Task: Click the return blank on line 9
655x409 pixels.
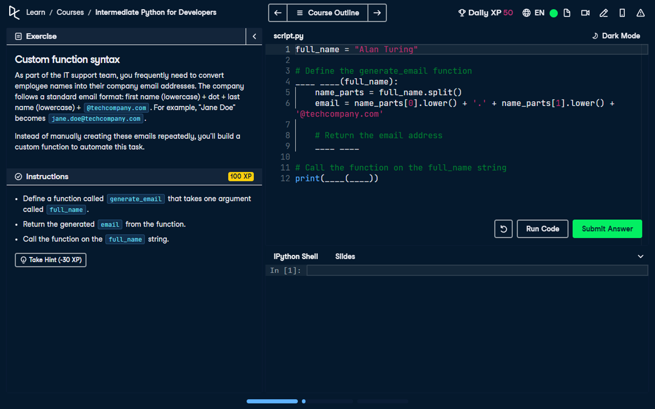Action: (x=337, y=146)
